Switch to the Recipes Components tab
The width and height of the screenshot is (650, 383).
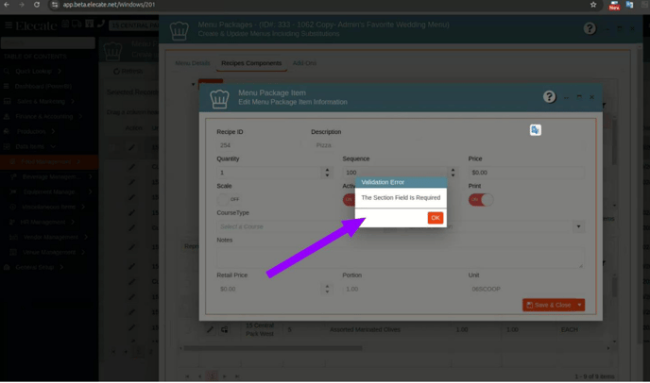251,63
